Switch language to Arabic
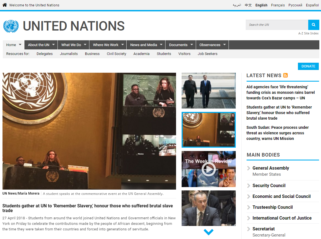The image size is (321, 239). click(x=237, y=5)
